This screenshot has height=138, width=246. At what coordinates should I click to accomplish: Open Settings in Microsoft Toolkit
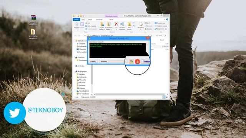146,61
